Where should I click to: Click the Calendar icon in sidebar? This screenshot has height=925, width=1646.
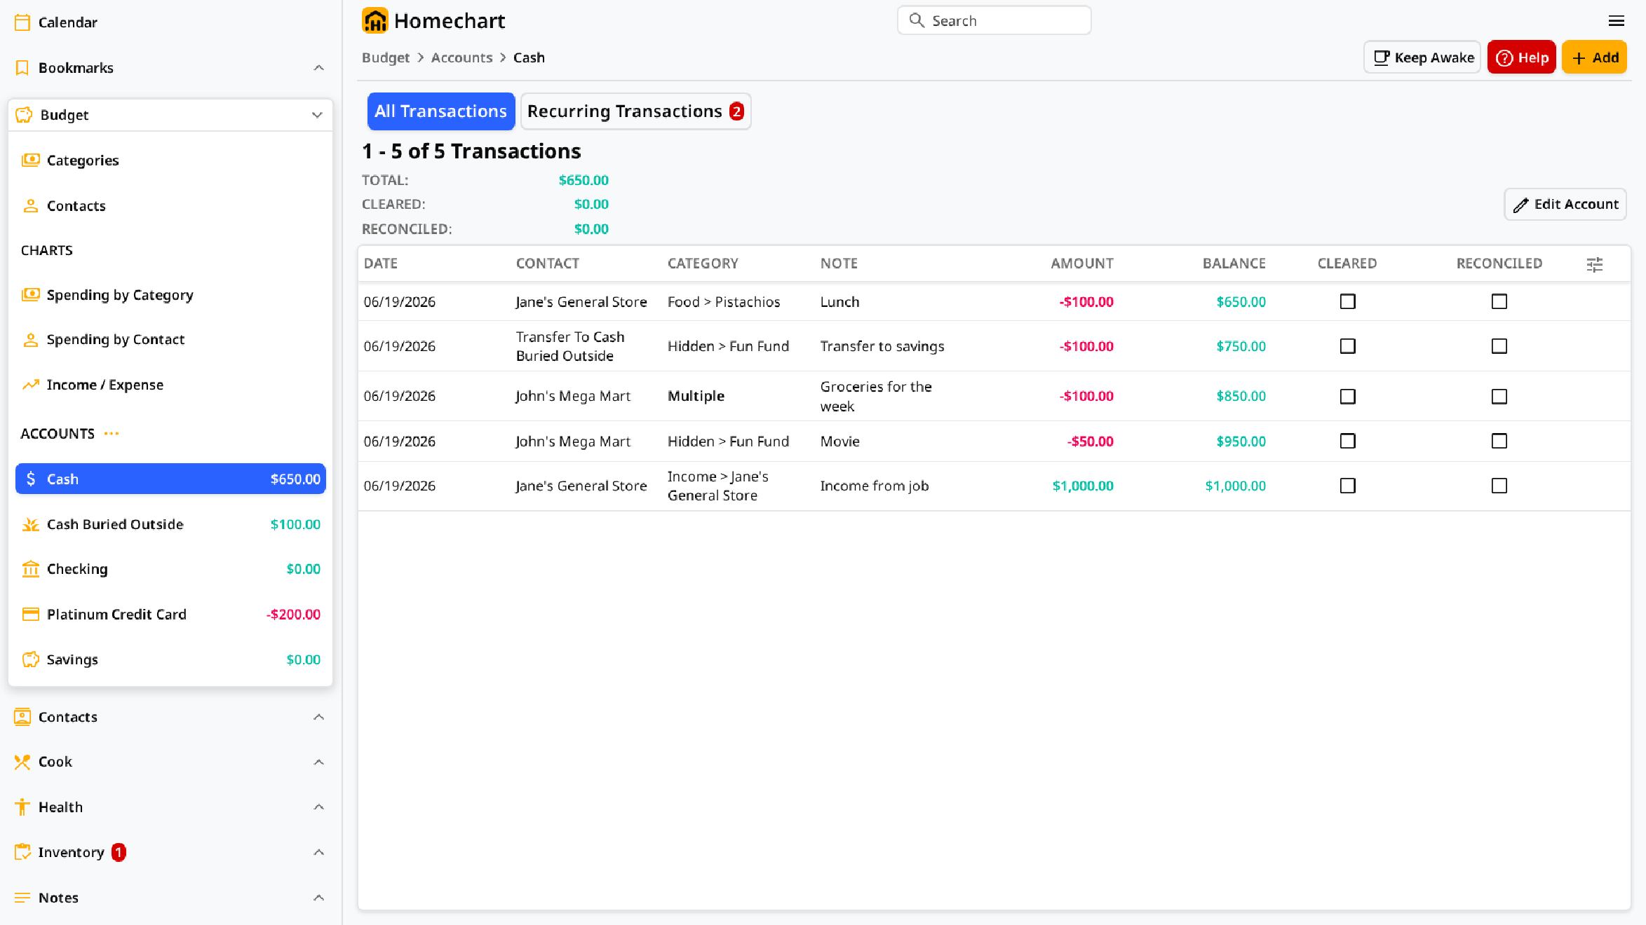(x=22, y=22)
